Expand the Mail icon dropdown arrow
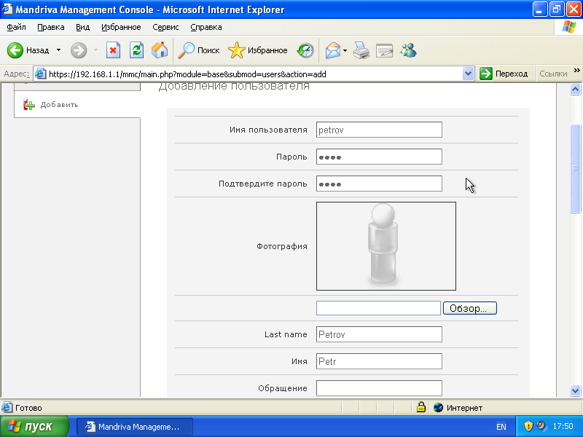583x437 pixels. (x=345, y=50)
